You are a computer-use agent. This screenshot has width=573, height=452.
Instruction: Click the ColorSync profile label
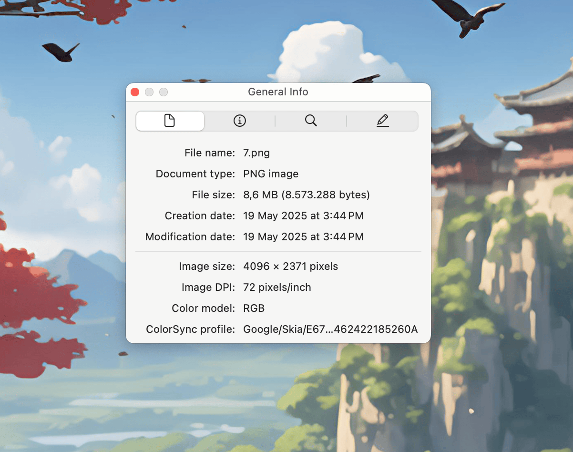[190, 329]
